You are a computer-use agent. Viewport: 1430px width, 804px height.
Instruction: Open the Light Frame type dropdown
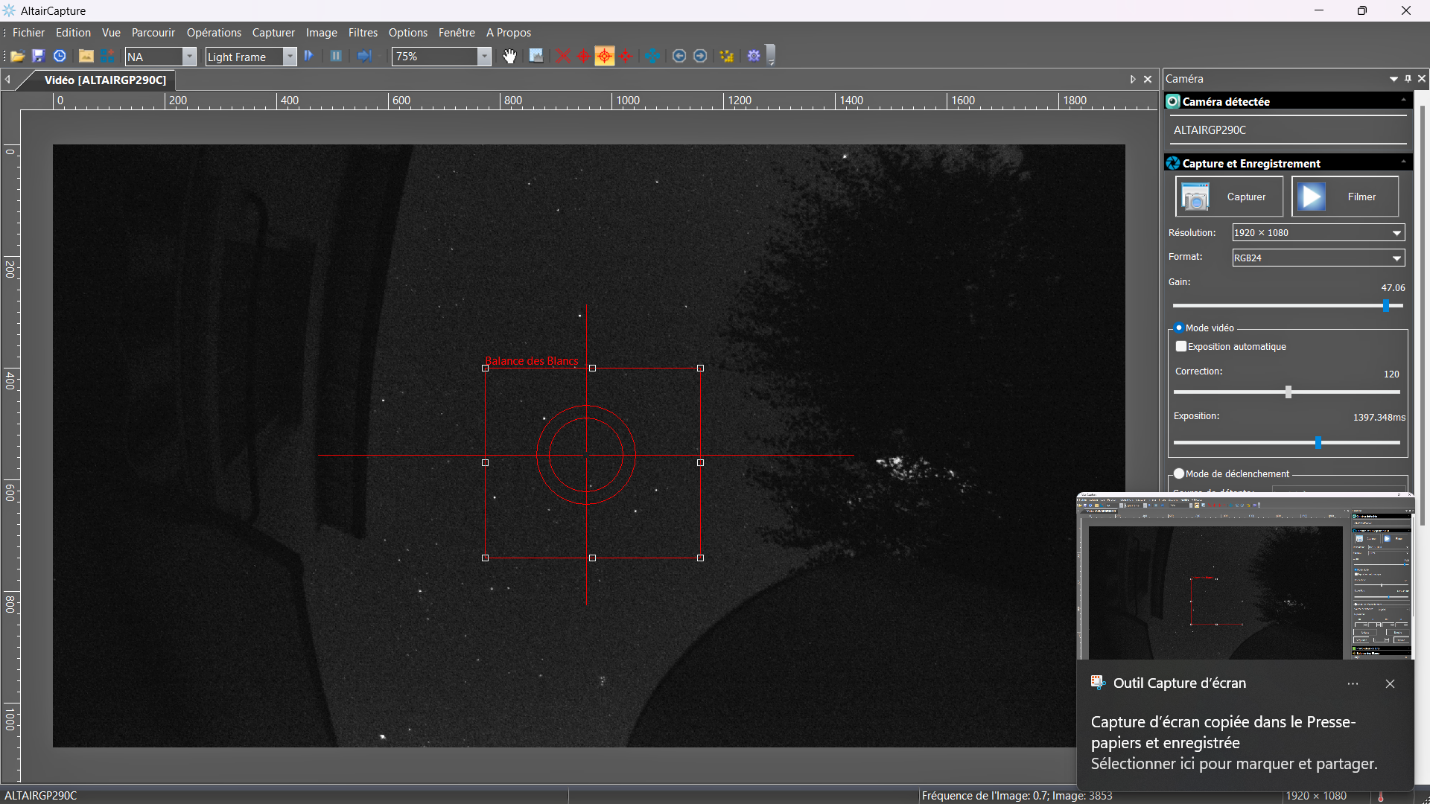point(290,57)
